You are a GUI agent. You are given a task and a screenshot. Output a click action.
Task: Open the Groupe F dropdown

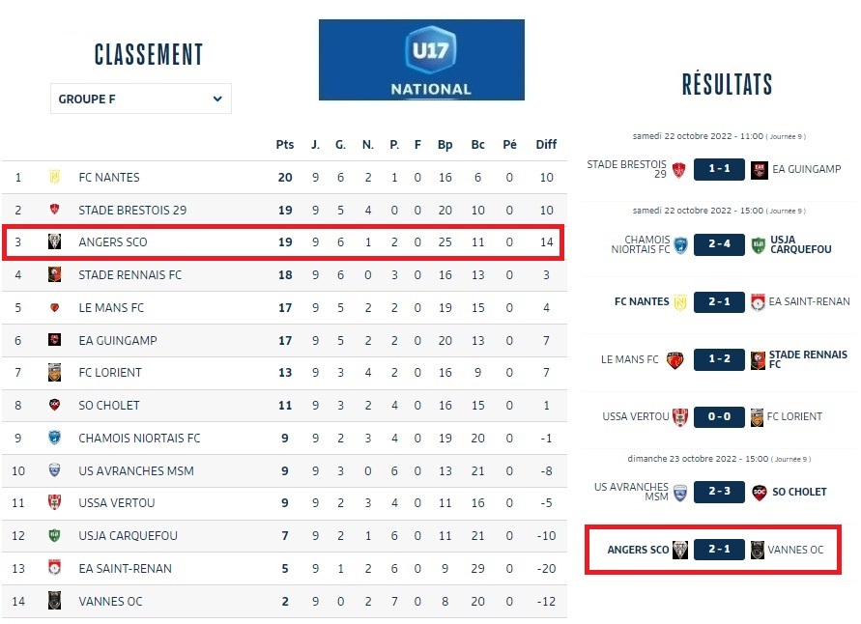coord(141,99)
